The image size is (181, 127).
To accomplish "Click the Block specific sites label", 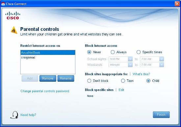I will click(99, 90).
